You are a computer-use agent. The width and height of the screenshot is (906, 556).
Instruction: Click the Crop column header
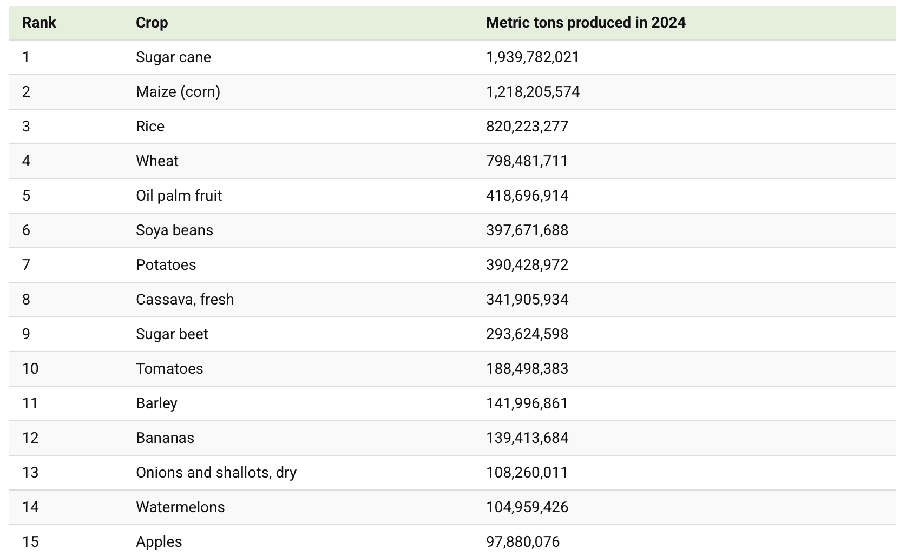(x=152, y=23)
